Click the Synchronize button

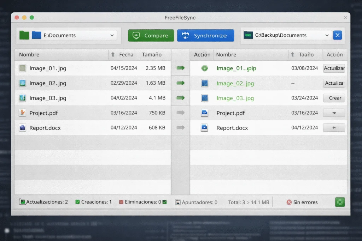pyautogui.click(x=205, y=35)
